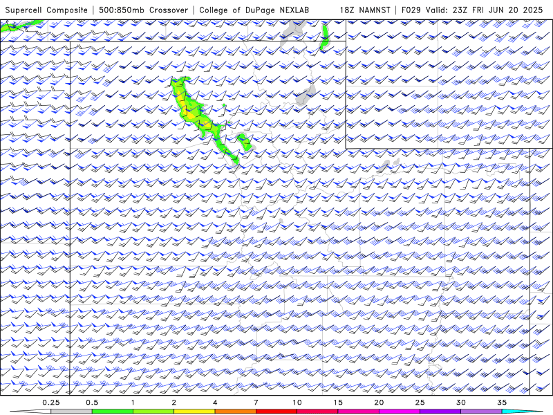The image size is (553, 415).
Task: Click the legend value '35'
Action: point(502,403)
